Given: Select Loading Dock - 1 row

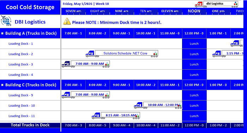Looking at the screenshot, I should tap(30, 44).
